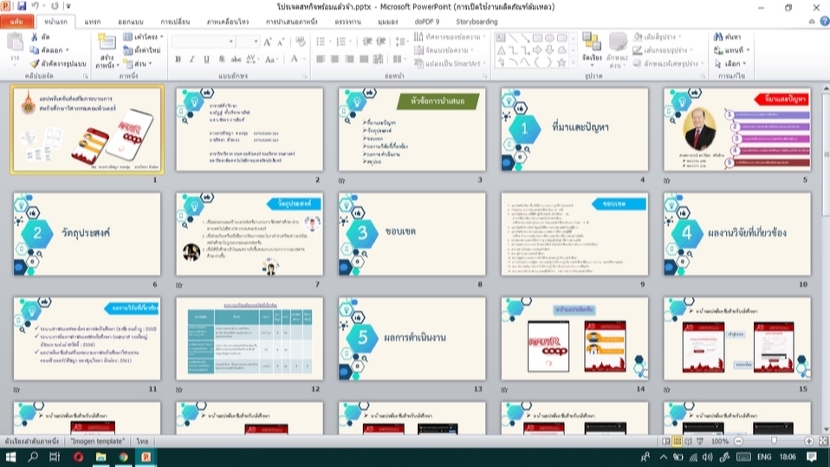Toggle text Shadow formatting
Viewport: 830px width, 467px height.
[x=221, y=59]
